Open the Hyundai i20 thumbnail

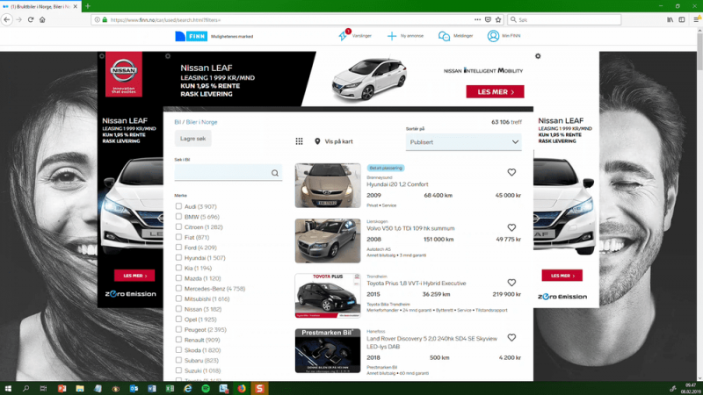328,185
